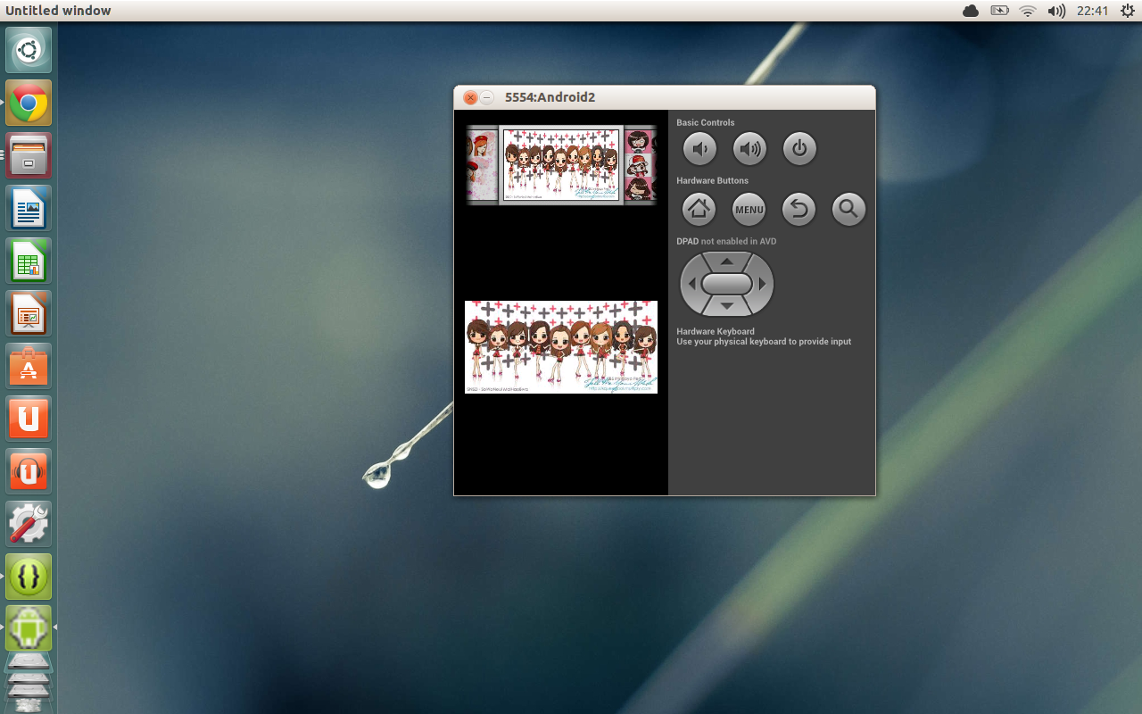Select the center gallery thumbnail in emulator

tap(561, 165)
